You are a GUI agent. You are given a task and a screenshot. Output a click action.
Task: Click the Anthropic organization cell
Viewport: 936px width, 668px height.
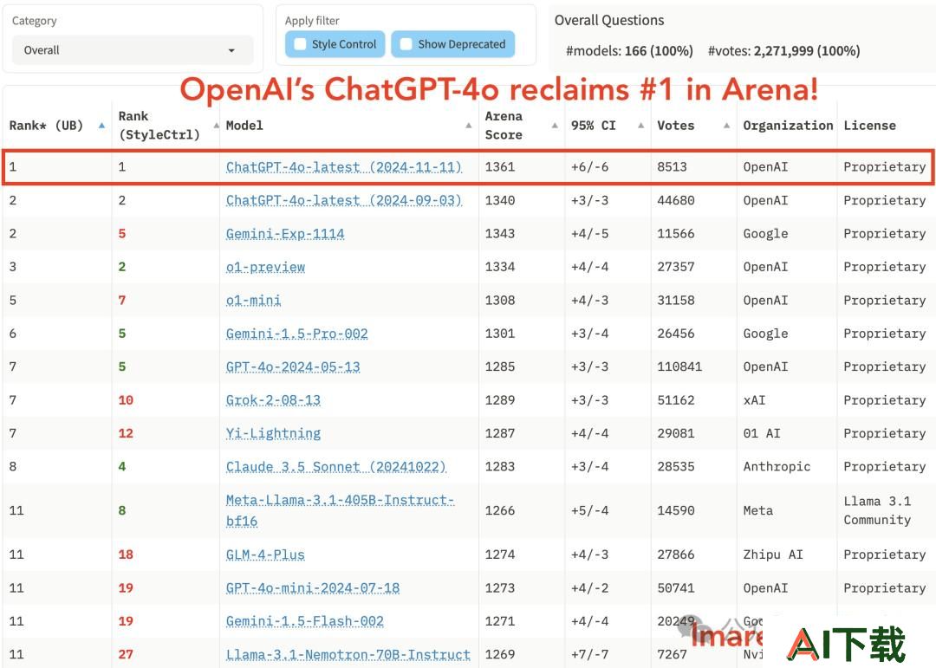(777, 467)
